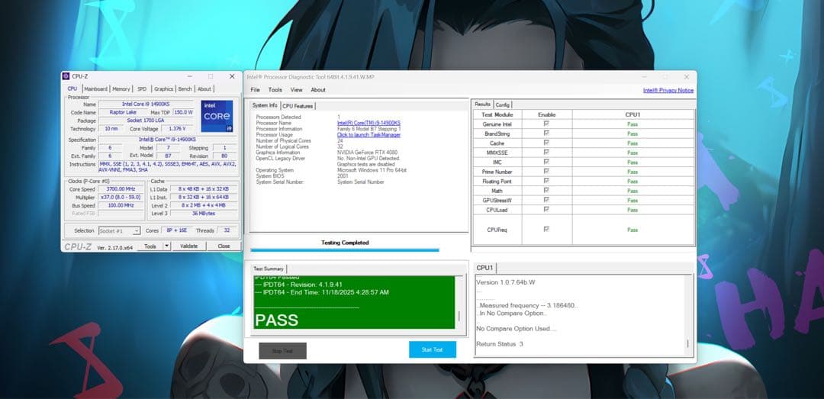Switch to CPU-Z Memory tab
The image size is (824, 399).
point(121,88)
